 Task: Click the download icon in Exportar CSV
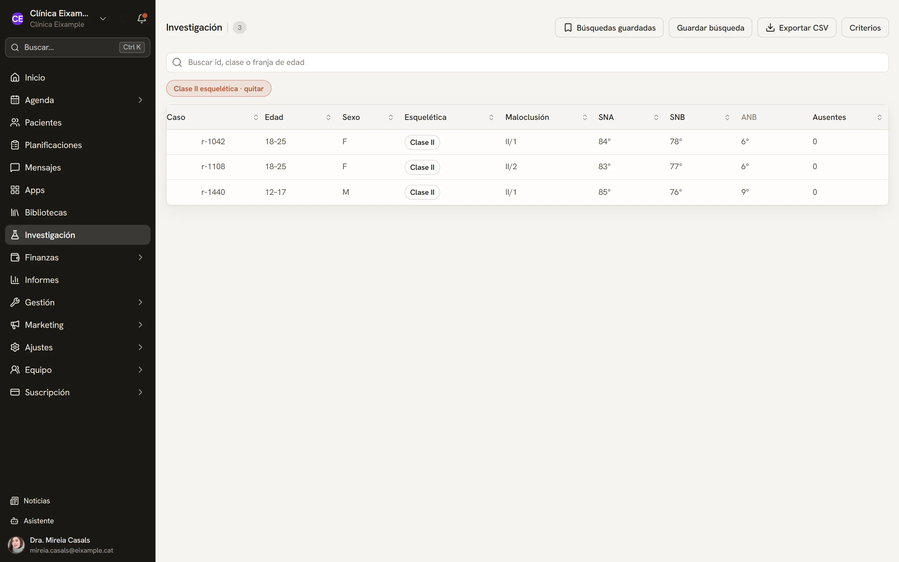(770, 27)
